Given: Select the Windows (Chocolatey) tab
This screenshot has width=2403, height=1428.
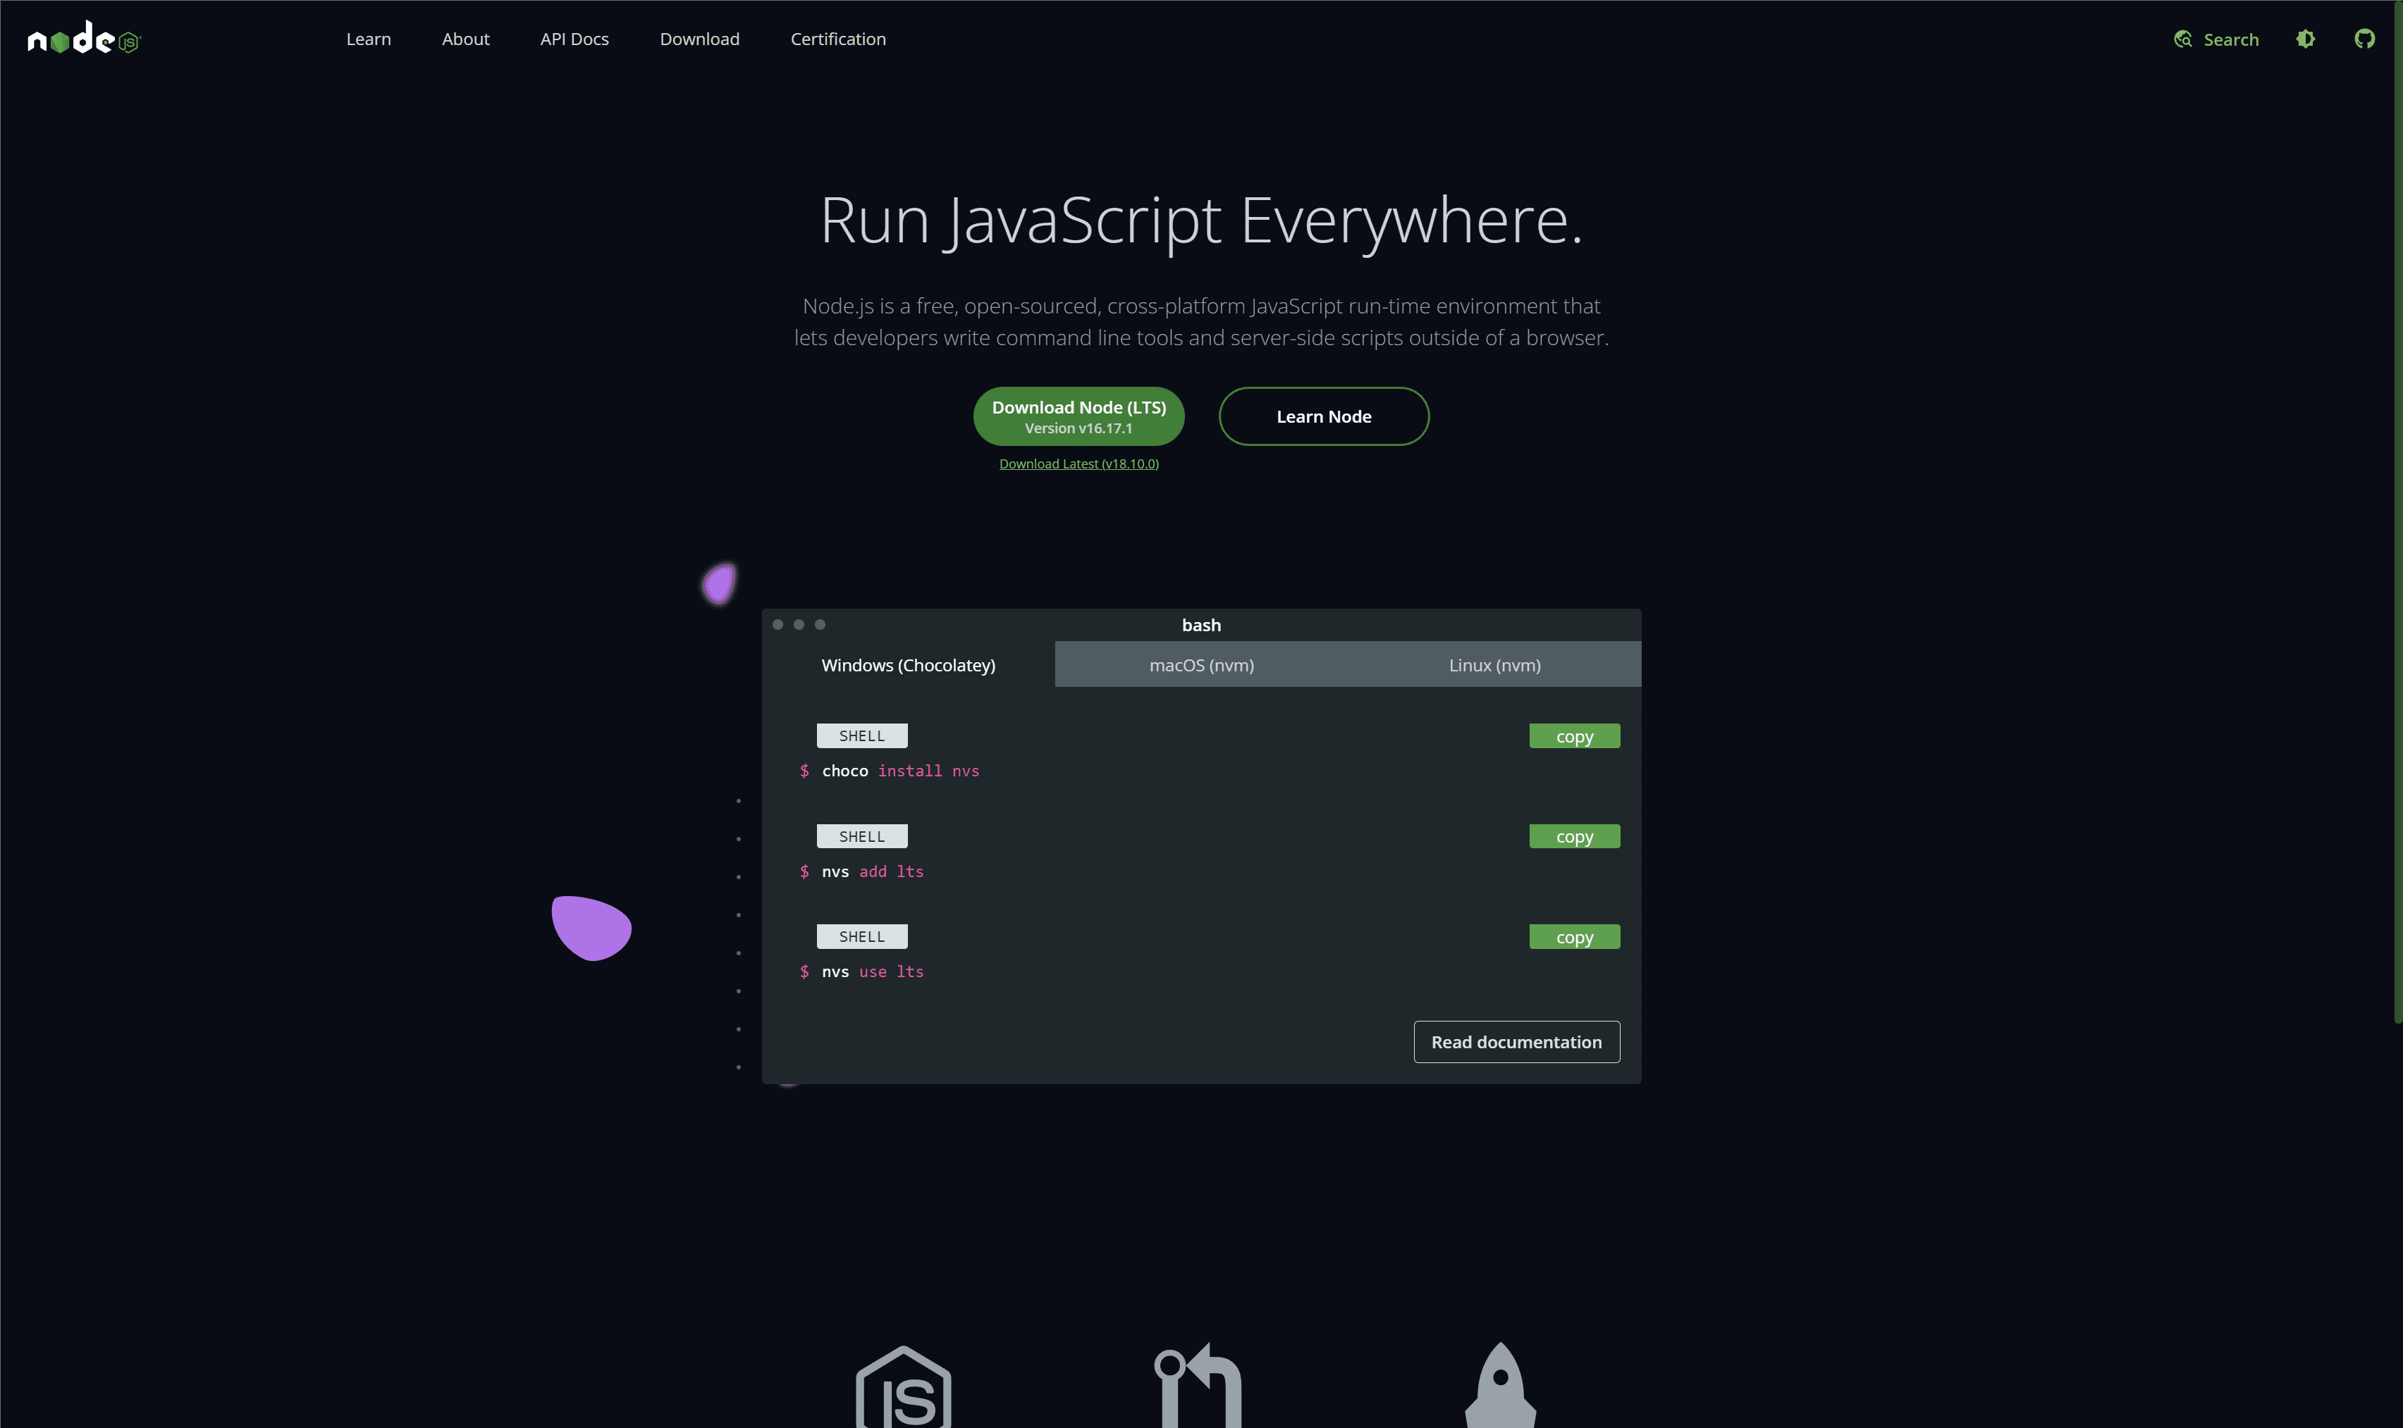Looking at the screenshot, I should (x=908, y=665).
